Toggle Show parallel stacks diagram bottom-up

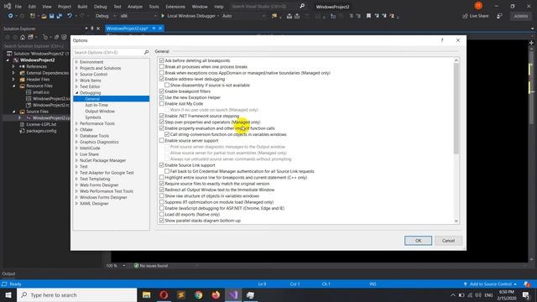tap(162, 221)
